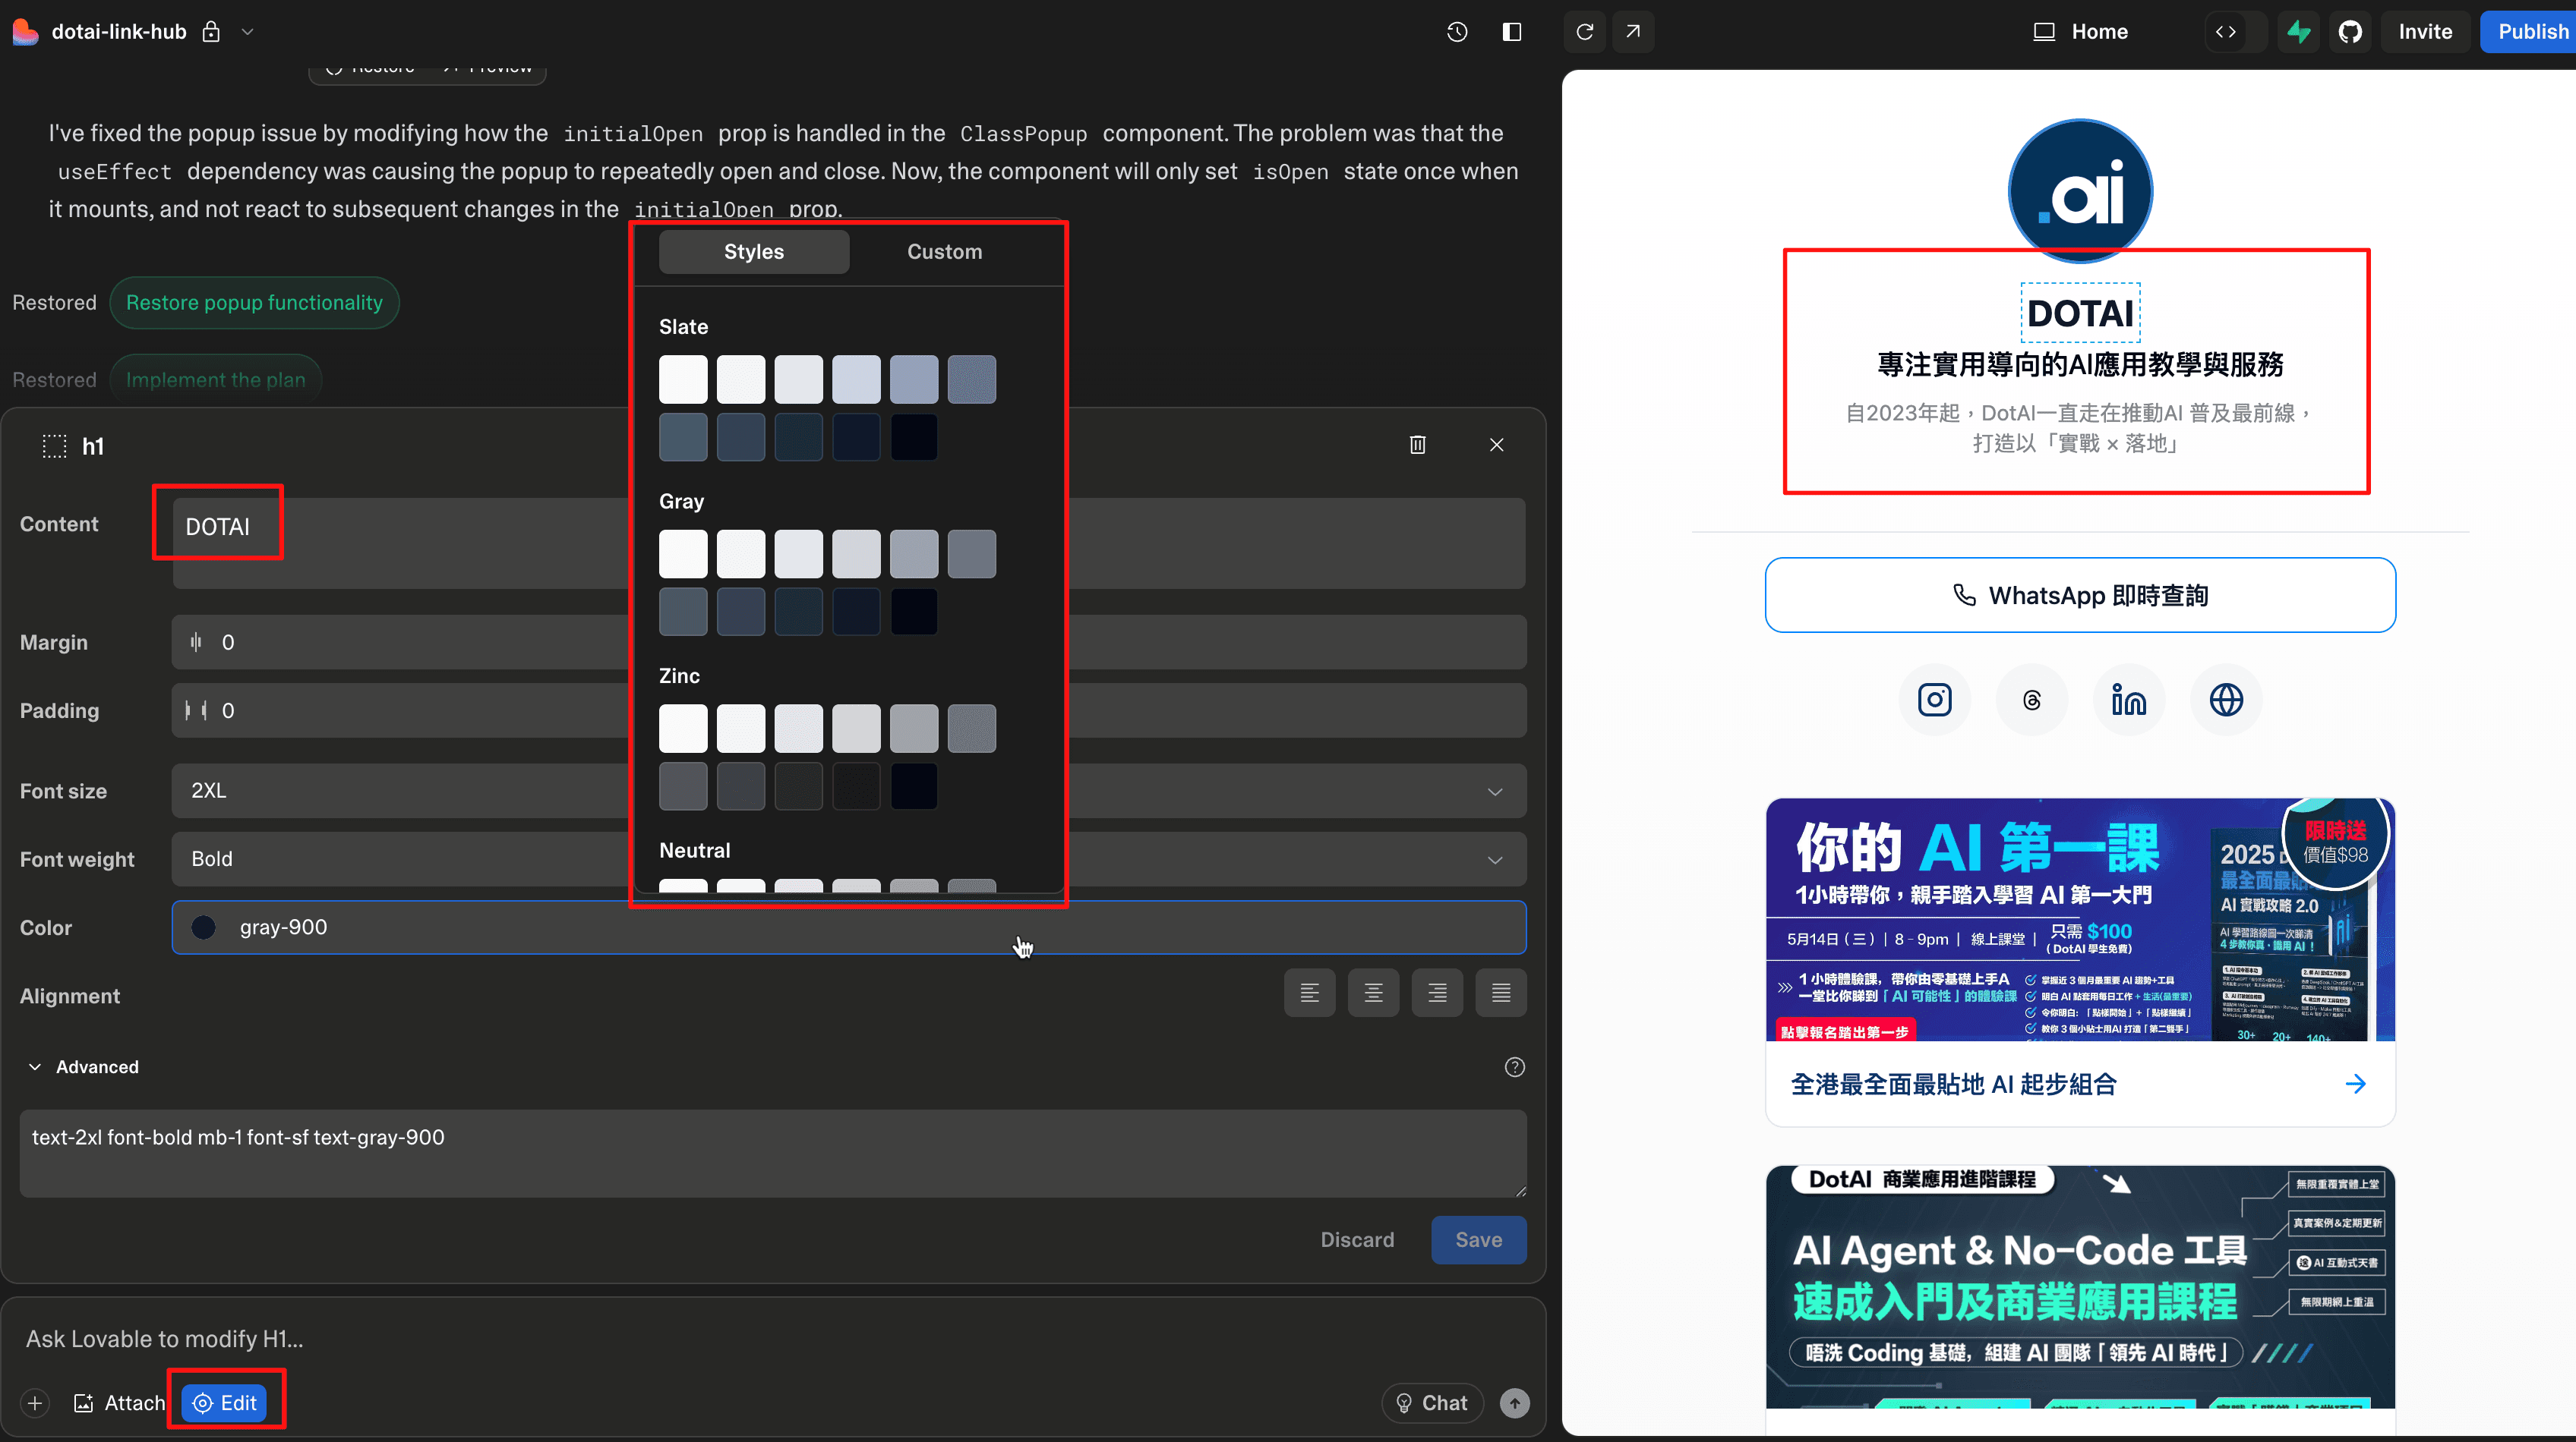Click the 你的 AI 第一課 banner image
The image size is (2576, 1442).
coord(2080,919)
